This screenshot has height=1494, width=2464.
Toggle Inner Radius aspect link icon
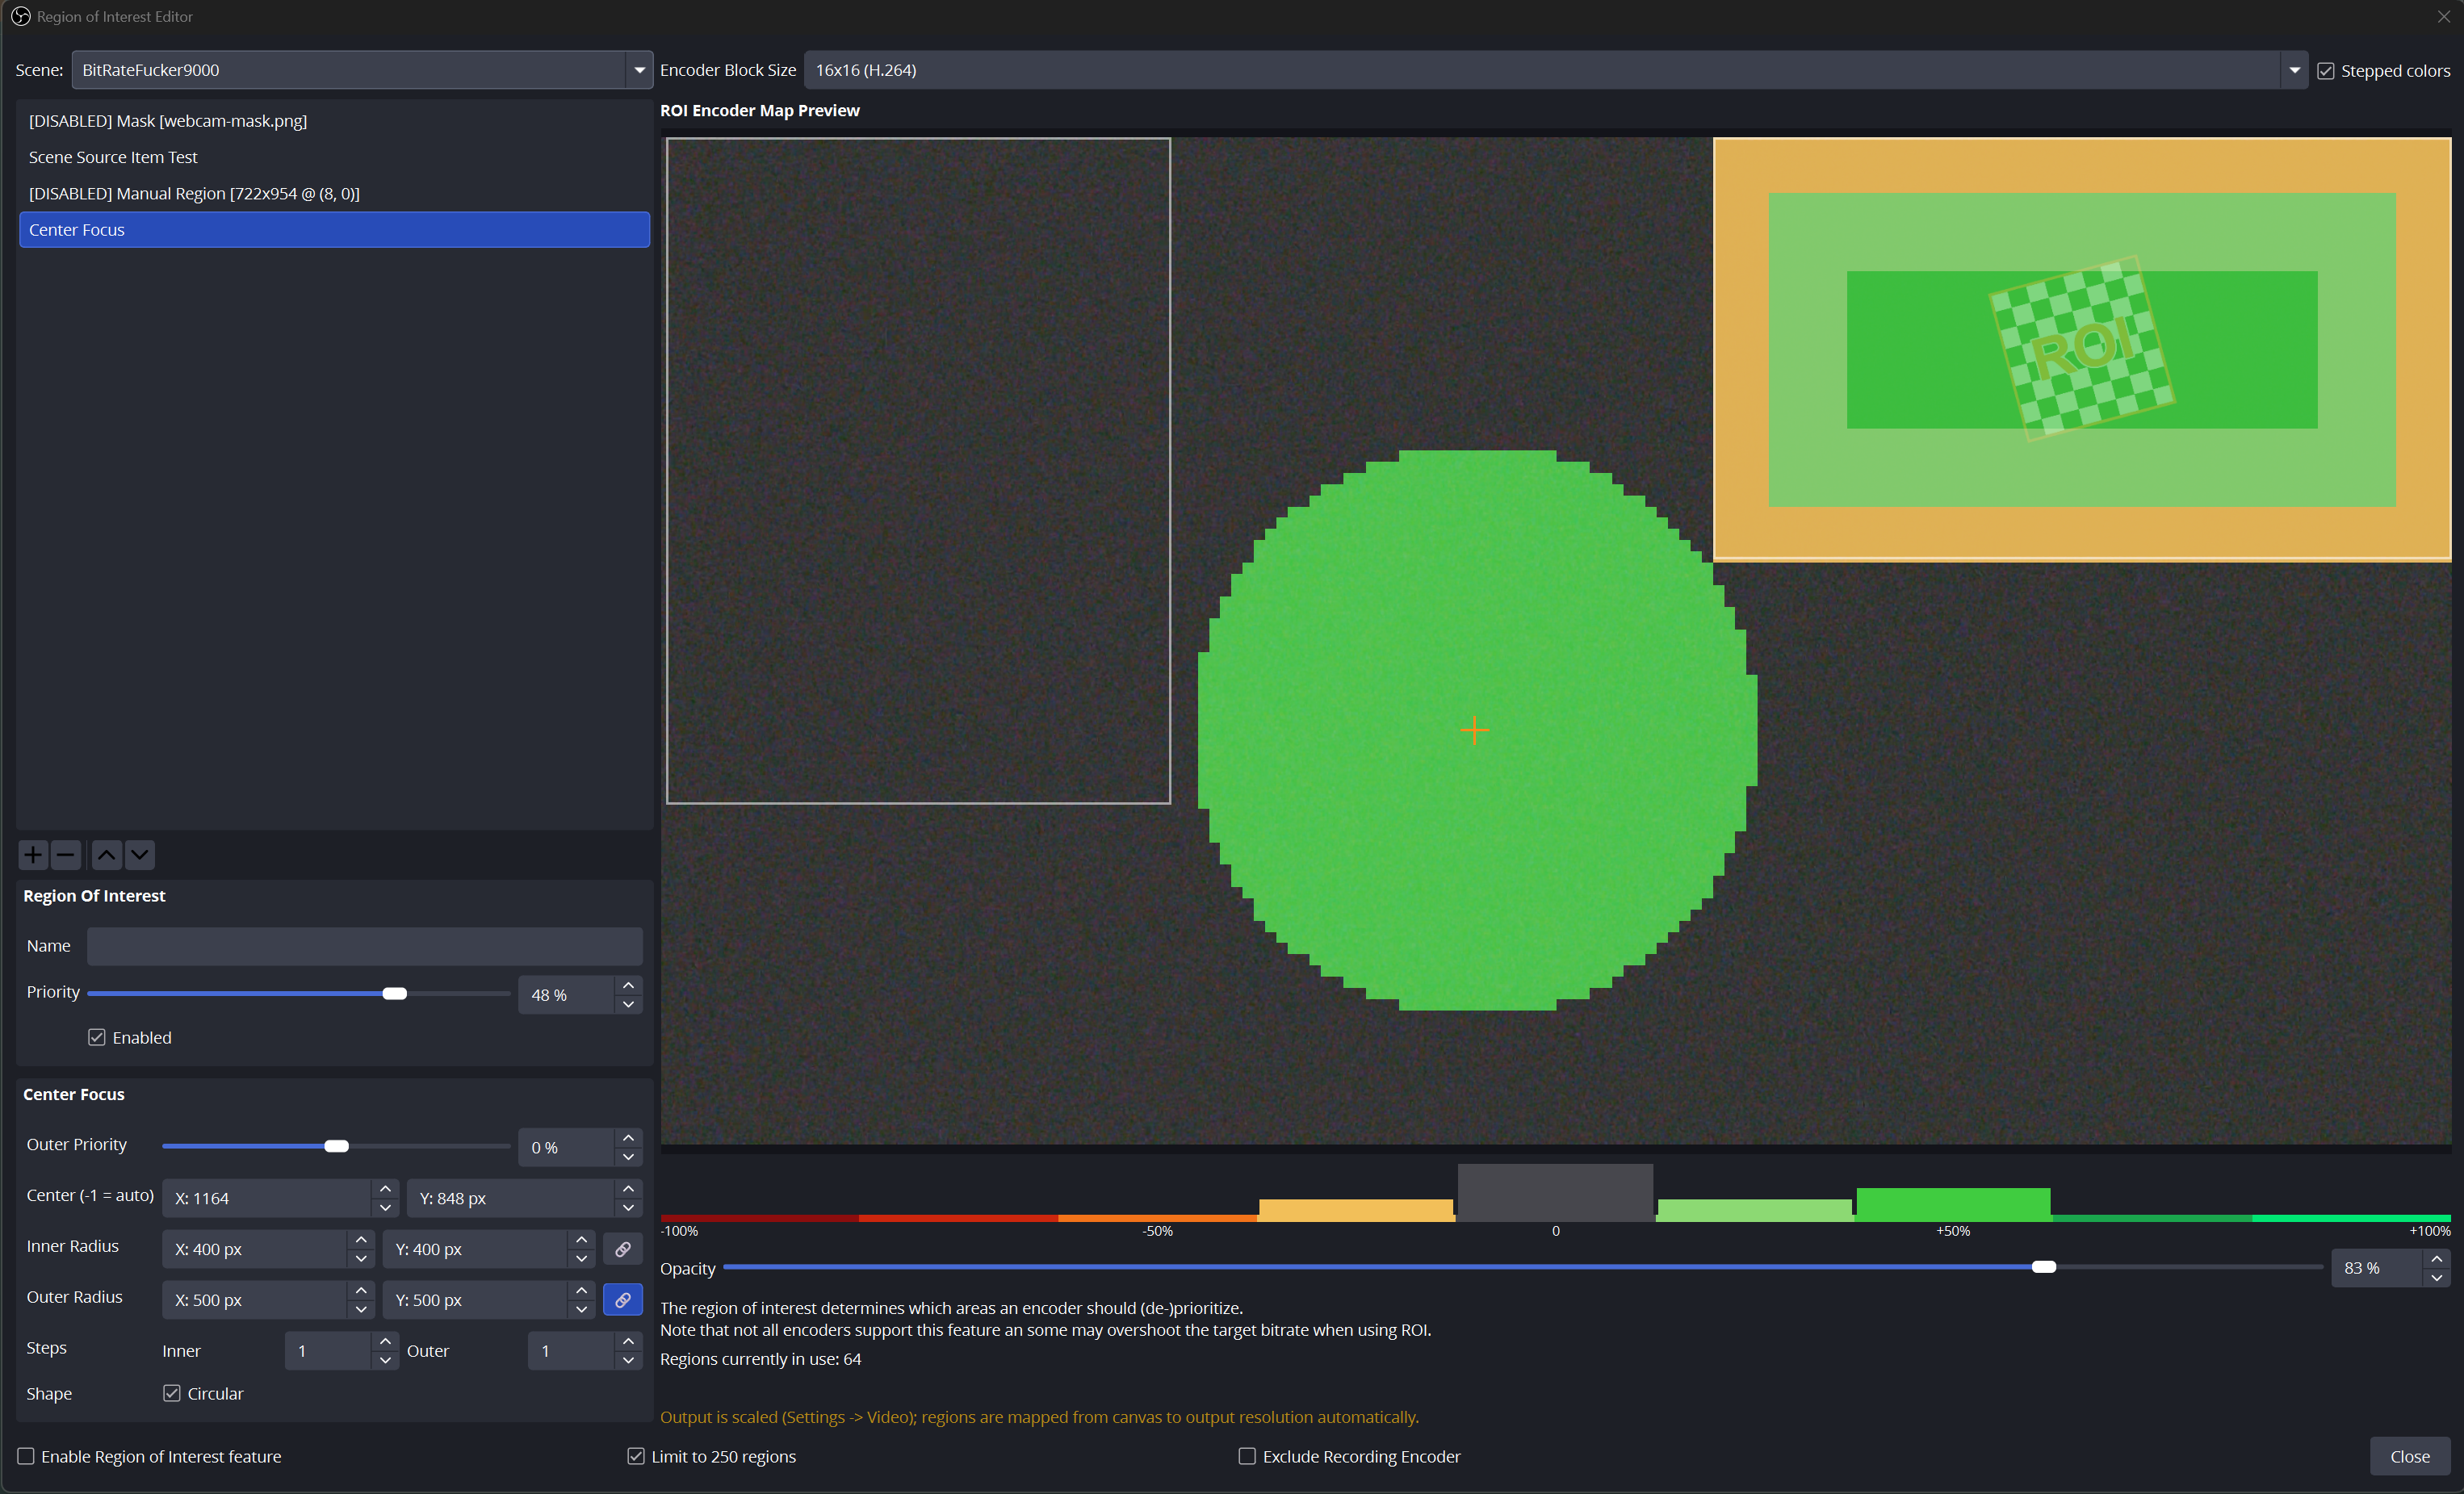point(623,1249)
